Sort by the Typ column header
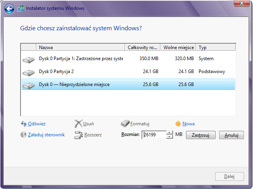Viewport: 253px width, 189px height. [x=216, y=47]
